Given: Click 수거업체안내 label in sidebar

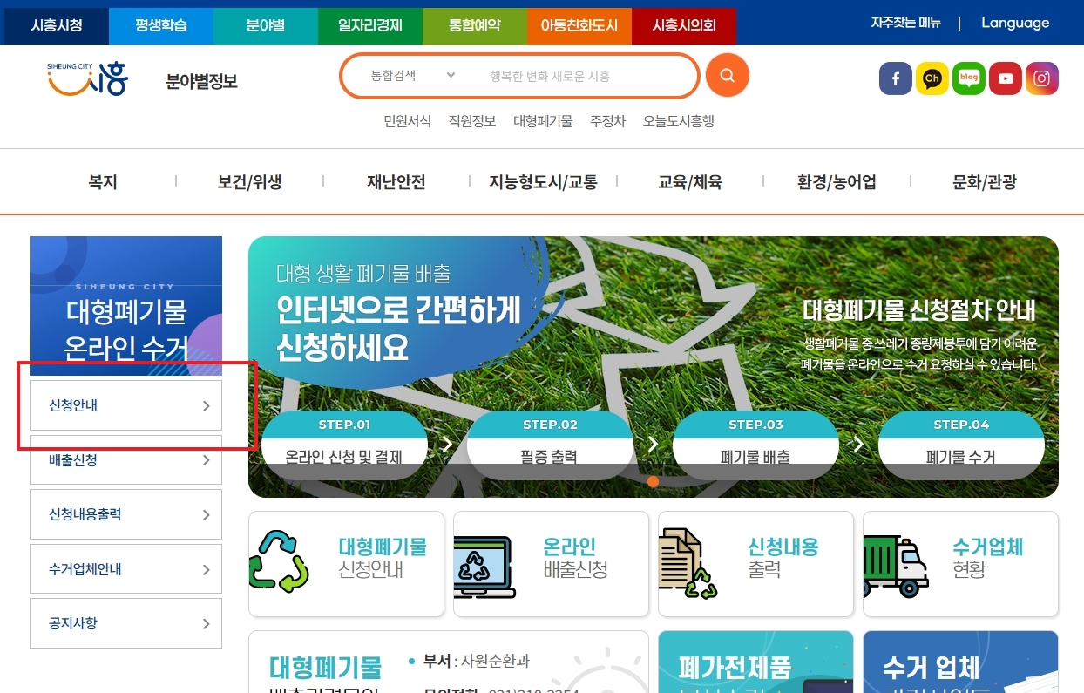Looking at the screenshot, I should [x=85, y=570].
